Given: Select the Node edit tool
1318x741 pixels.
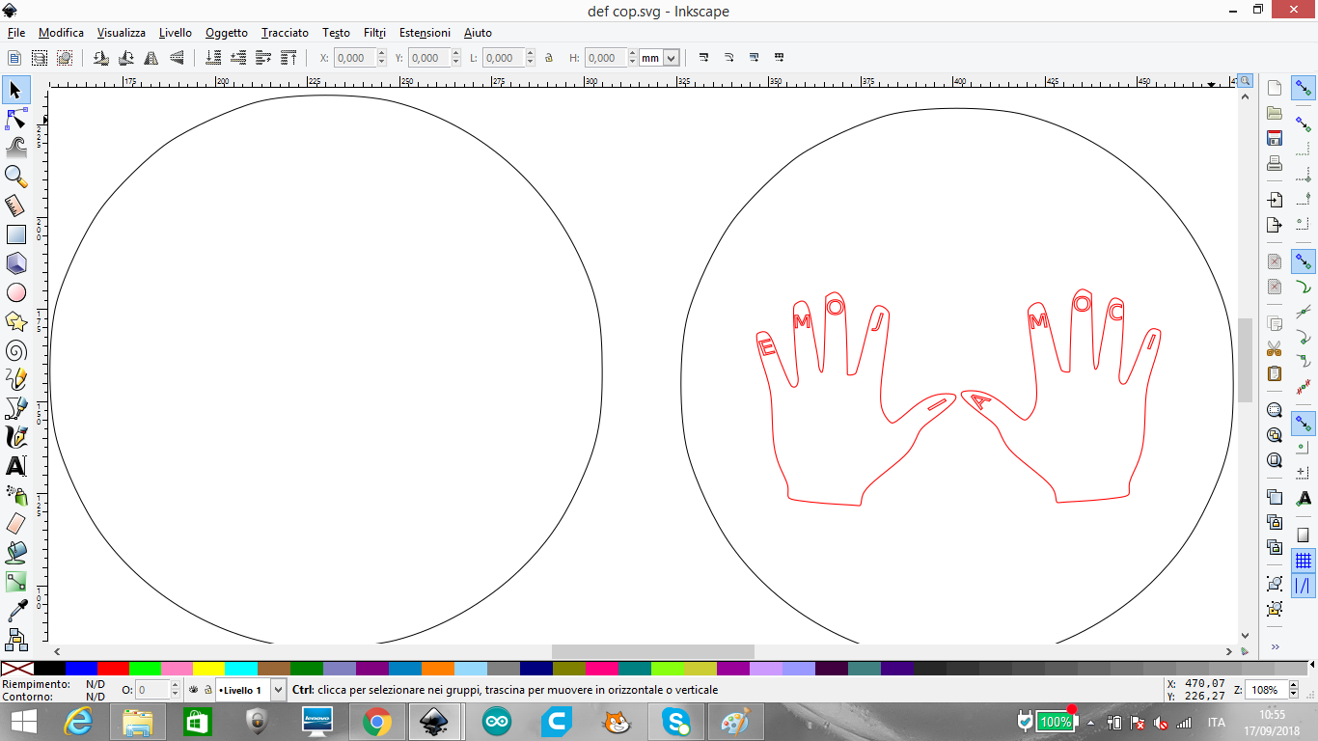Looking at the screenshot, I should [x=15, y=119].
